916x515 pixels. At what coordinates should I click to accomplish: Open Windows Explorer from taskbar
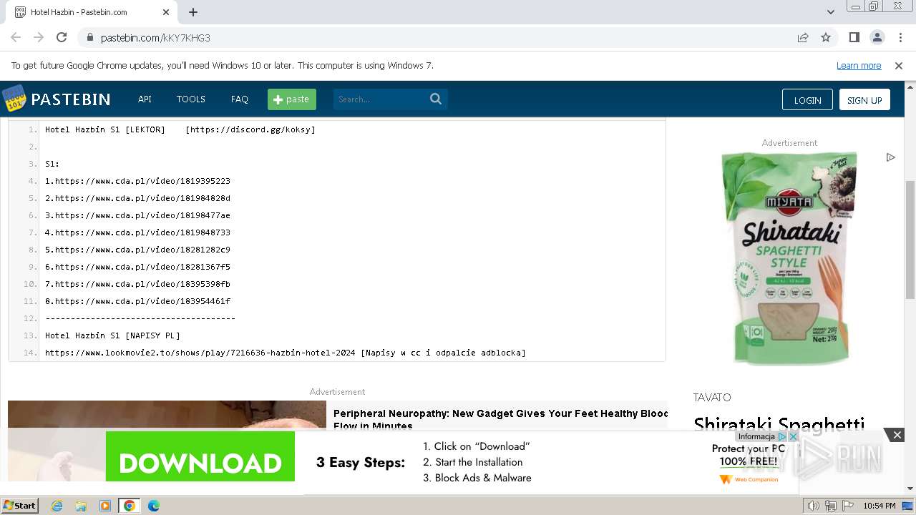point(81,506)
